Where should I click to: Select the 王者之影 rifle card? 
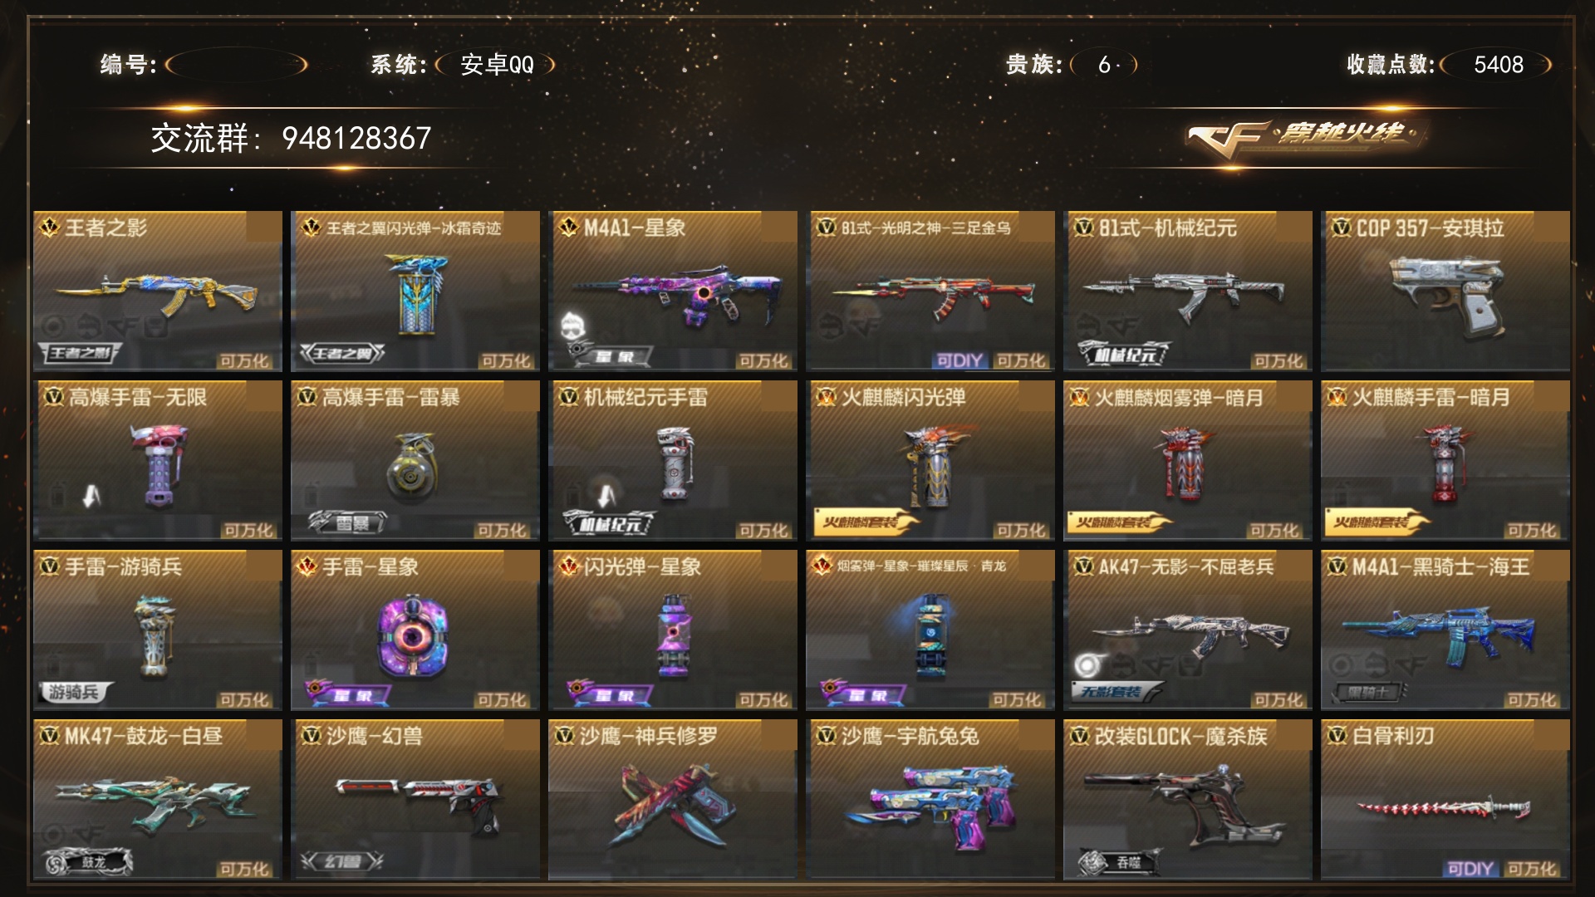pyautogui.click(x=158, y=291)
